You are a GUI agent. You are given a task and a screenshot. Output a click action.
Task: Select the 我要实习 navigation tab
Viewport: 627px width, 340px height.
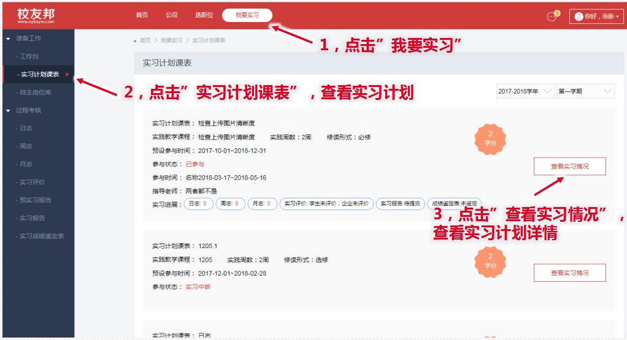pyautogui.click(x=247, y=15)
